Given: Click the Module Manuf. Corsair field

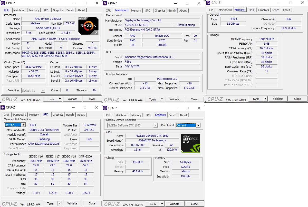Looking at the screenshot, I should [44, 134].
